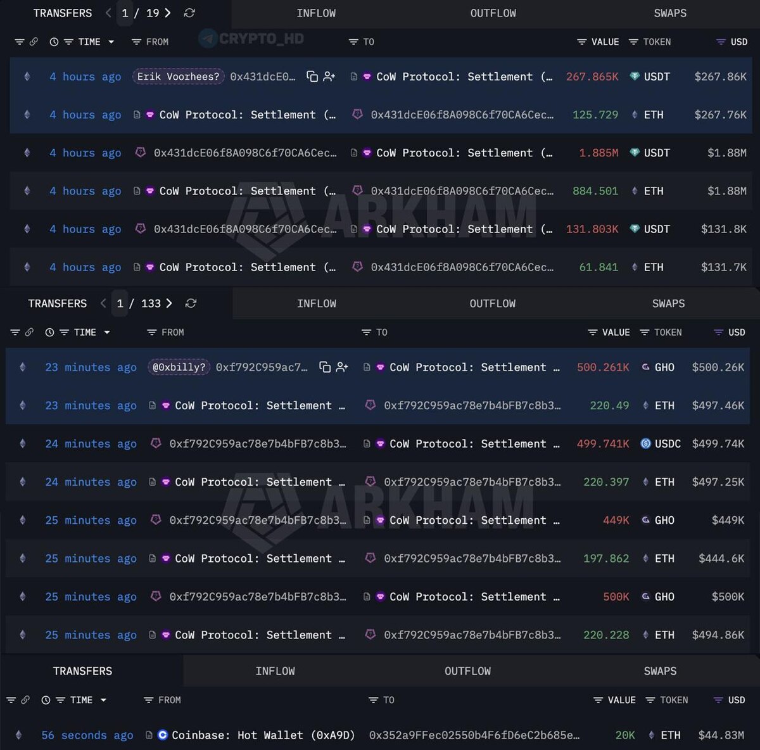
Task: Go to next page of 1 / 19 transfers
Action: click(x=167, y=13)
